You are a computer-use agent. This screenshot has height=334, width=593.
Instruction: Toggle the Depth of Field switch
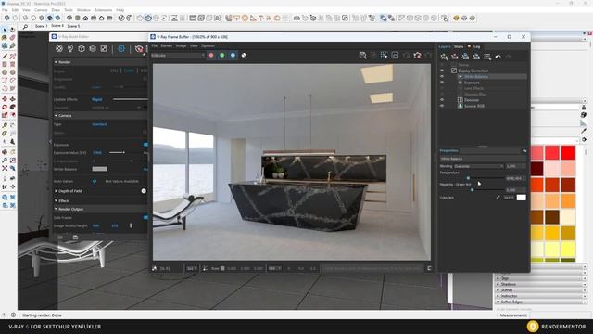tap(144, 191)
